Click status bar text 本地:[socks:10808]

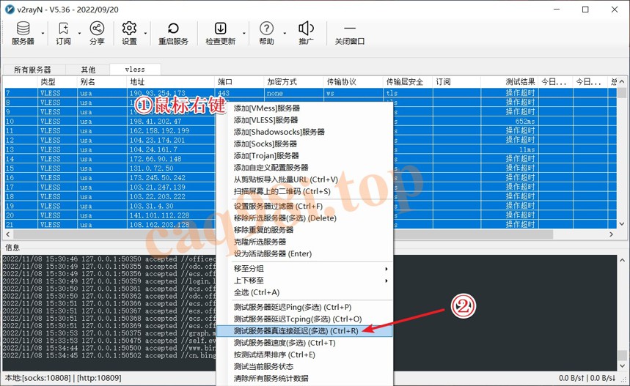[x=37, y=378]
